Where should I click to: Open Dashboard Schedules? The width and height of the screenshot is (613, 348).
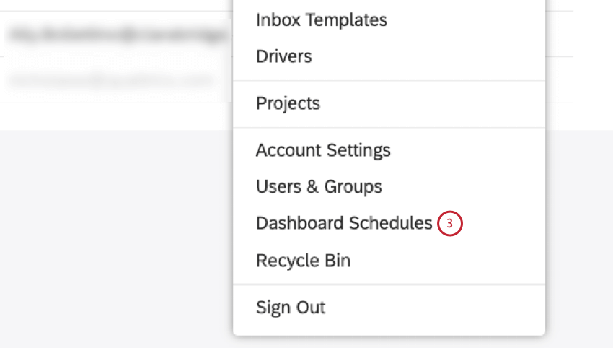tap(343, 223)
